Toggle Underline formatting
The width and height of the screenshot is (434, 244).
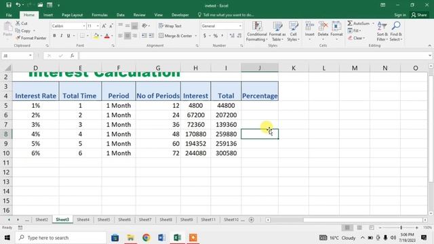point(68,36)
